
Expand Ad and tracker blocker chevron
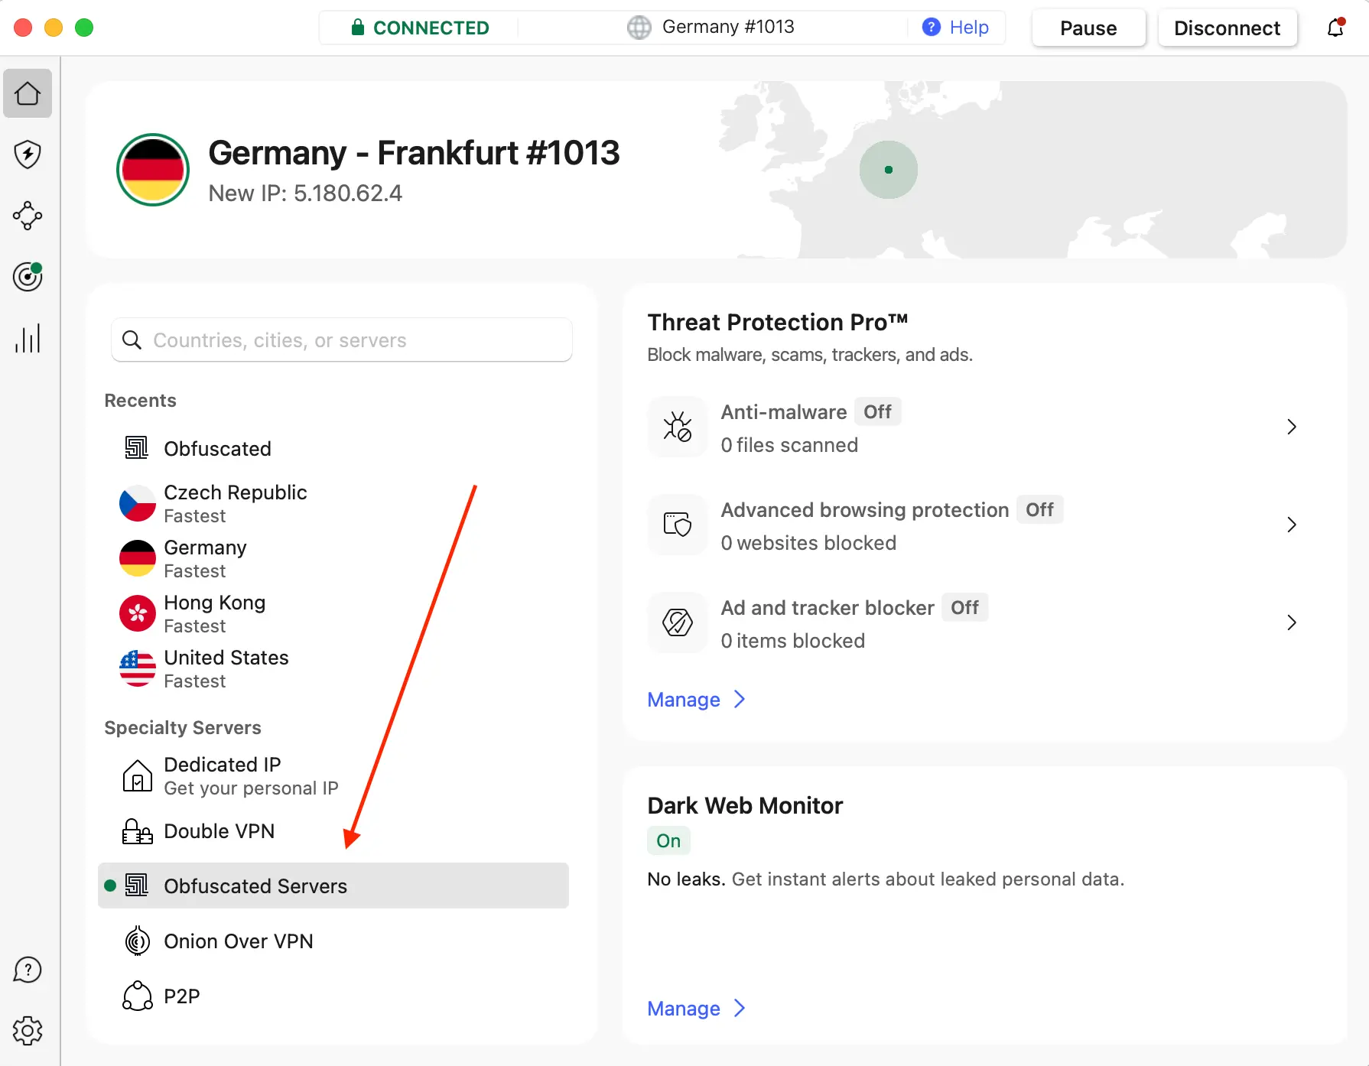point(1291,622)
